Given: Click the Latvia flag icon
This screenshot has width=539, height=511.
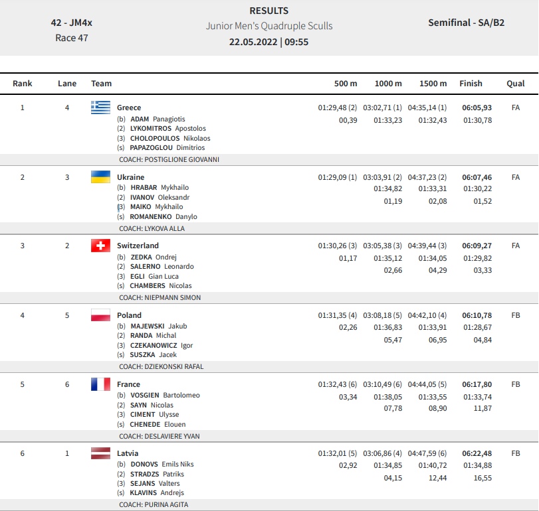Looking at the screenshot, I should (101, 453).
